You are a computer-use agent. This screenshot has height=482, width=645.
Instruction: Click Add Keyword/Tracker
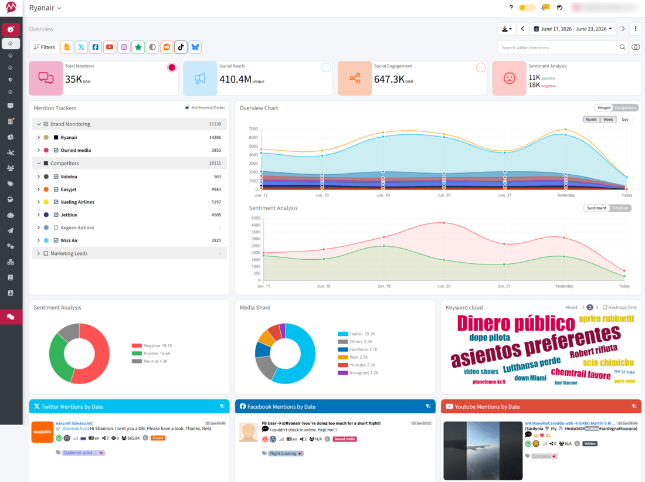click(x=205, y=108)
